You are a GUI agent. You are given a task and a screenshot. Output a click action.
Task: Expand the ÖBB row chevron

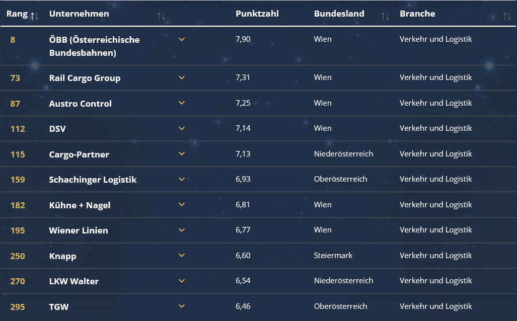point(182,39)
